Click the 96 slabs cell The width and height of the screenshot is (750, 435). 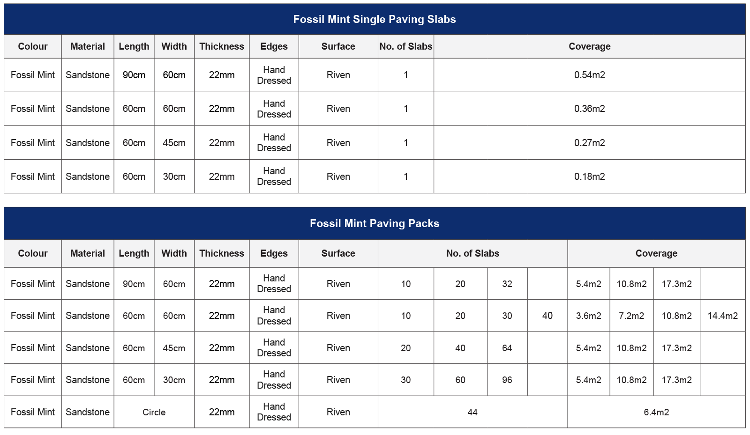coord(507,380)
